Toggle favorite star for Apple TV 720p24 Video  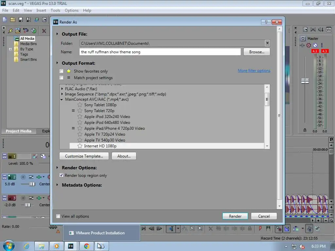[x=80, y=134]
